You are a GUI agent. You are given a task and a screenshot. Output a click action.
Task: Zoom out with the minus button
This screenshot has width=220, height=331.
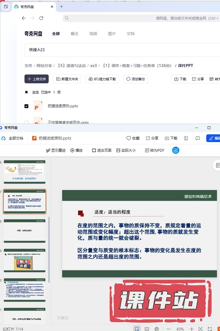coord(169,329)
